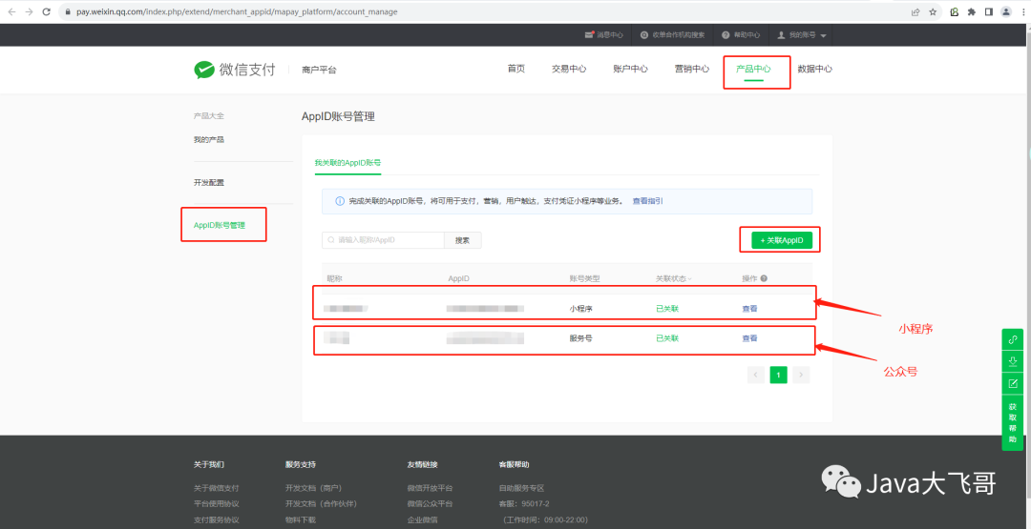Open the browser profile avatar
The height and width of the screenshot is (529, 1031).
click(1006, 11)
